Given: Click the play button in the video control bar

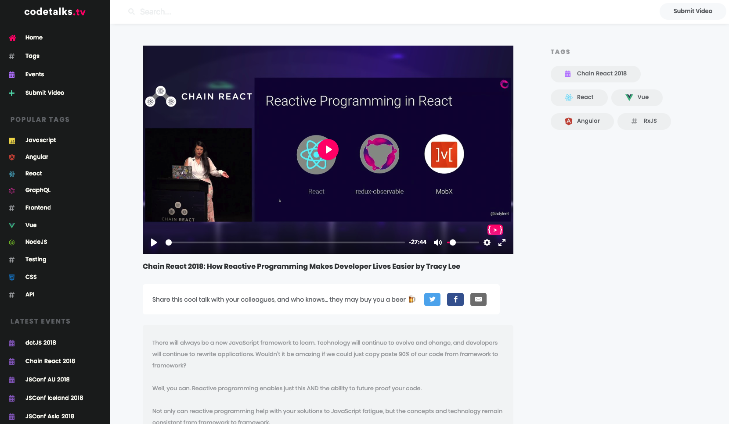Looking at the screenshot, I should 154,242.
